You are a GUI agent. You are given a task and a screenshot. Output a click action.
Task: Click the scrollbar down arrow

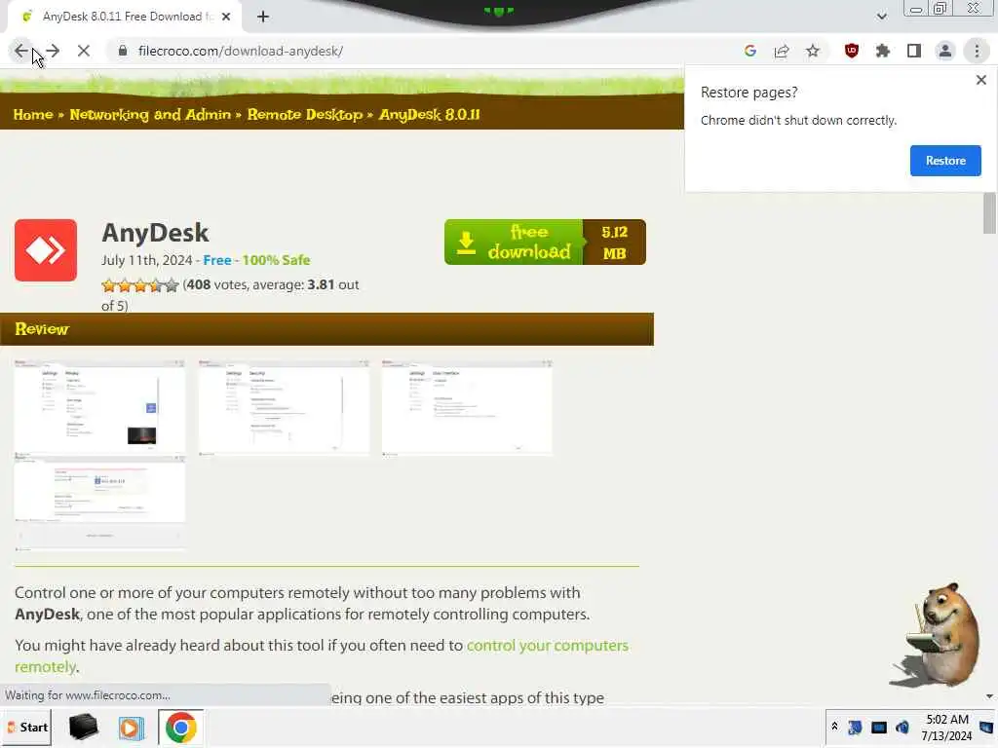[989, 696]
